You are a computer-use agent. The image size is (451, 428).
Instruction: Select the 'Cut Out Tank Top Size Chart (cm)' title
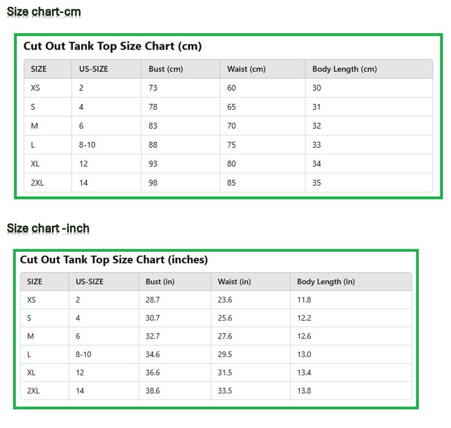(112, 46)
